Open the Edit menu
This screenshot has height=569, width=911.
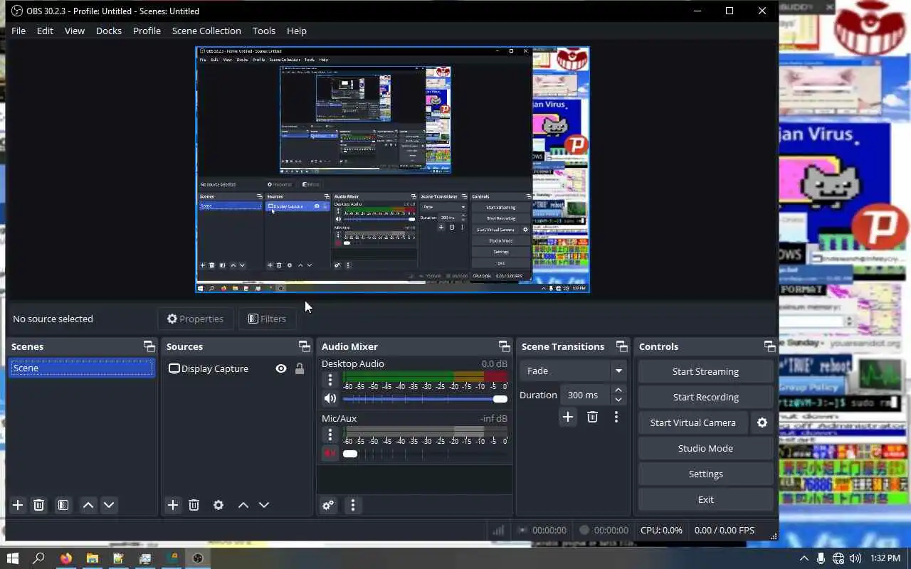(x=45, y=31)
